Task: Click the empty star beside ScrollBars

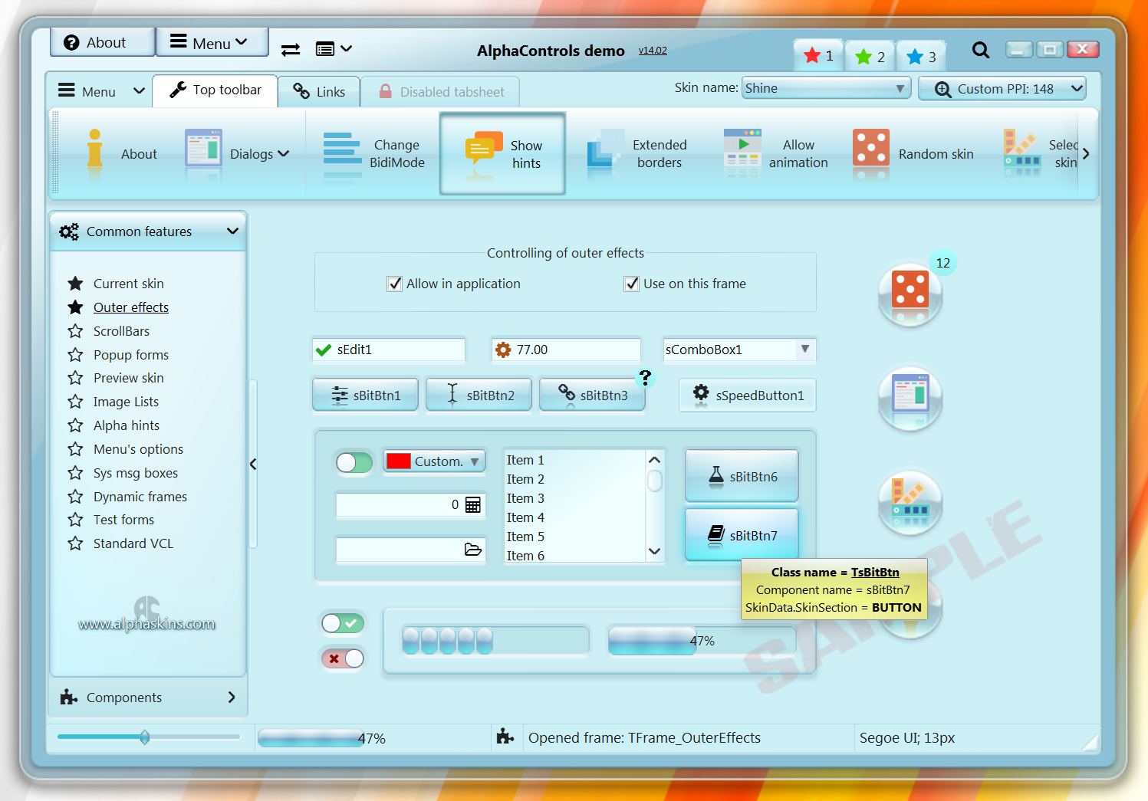Action: (75, 331)
